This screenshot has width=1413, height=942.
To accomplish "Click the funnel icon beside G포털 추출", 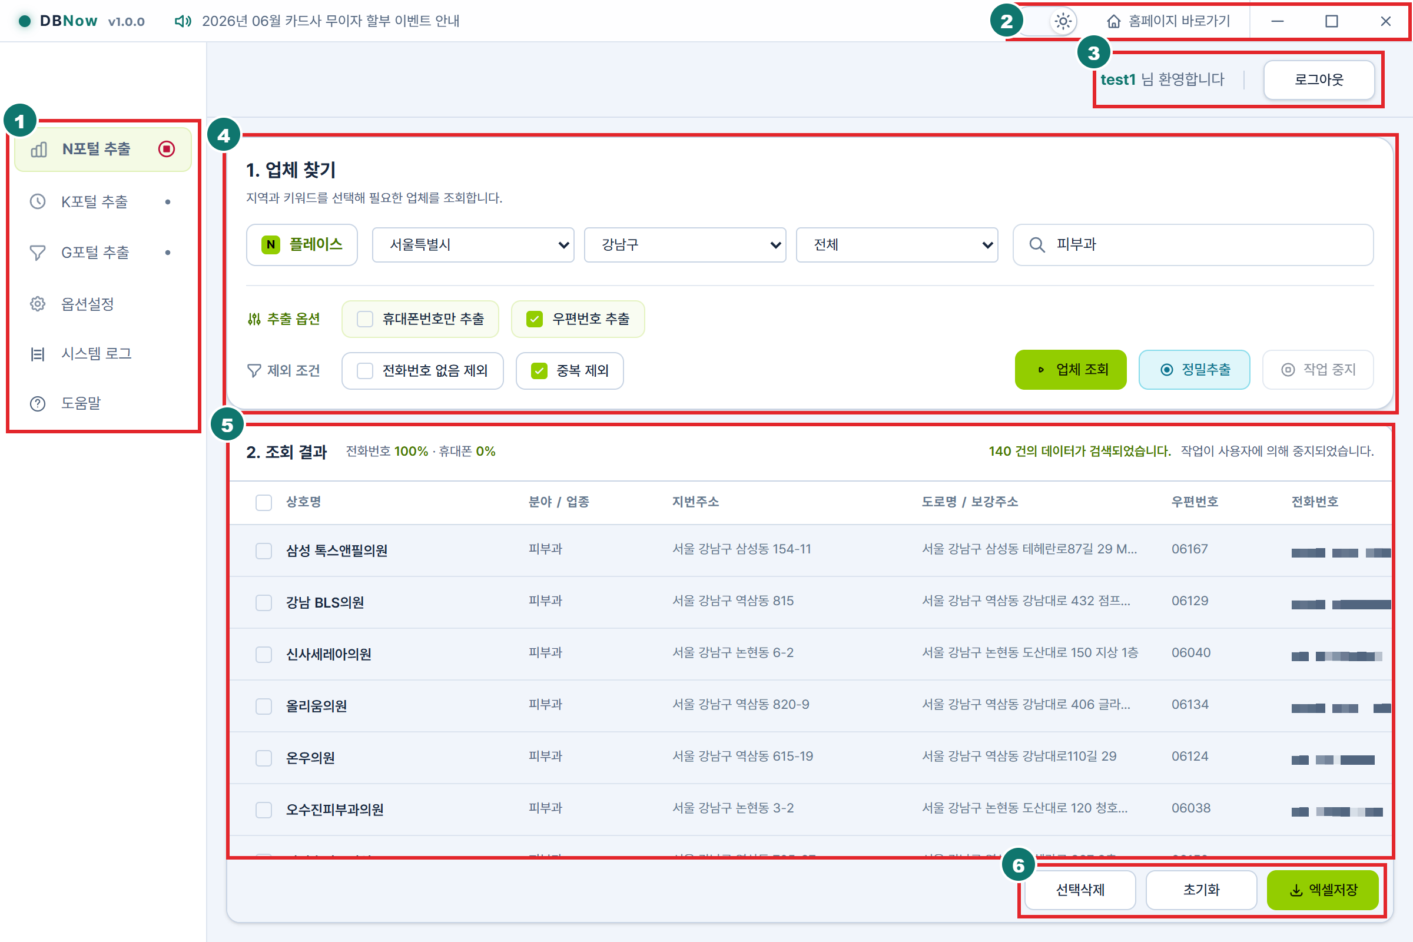I will [38, 253].
